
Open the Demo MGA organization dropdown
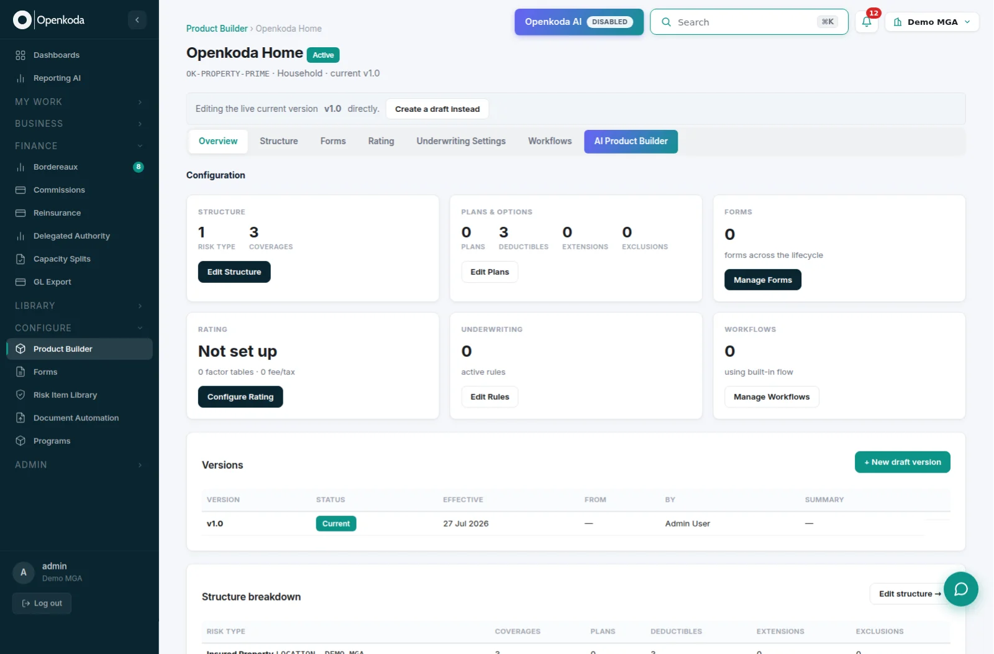click(x=932, y=22)
